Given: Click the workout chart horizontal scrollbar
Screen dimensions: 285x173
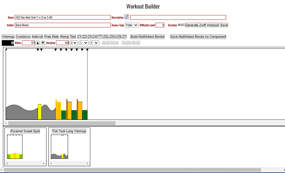Looking at the screenshot, I should pos(62,123).
